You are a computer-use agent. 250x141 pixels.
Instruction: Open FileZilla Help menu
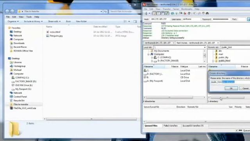197,9
